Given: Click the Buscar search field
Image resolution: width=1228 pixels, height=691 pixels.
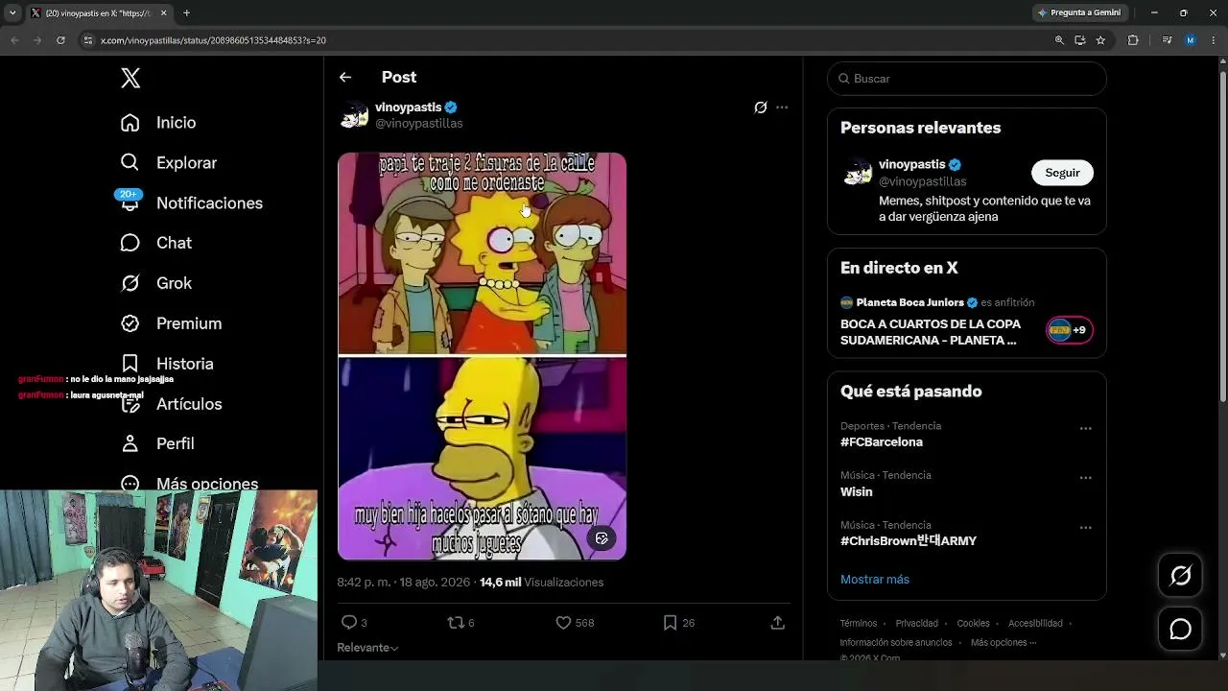Looking at the screenshot, I should point(967,79).
